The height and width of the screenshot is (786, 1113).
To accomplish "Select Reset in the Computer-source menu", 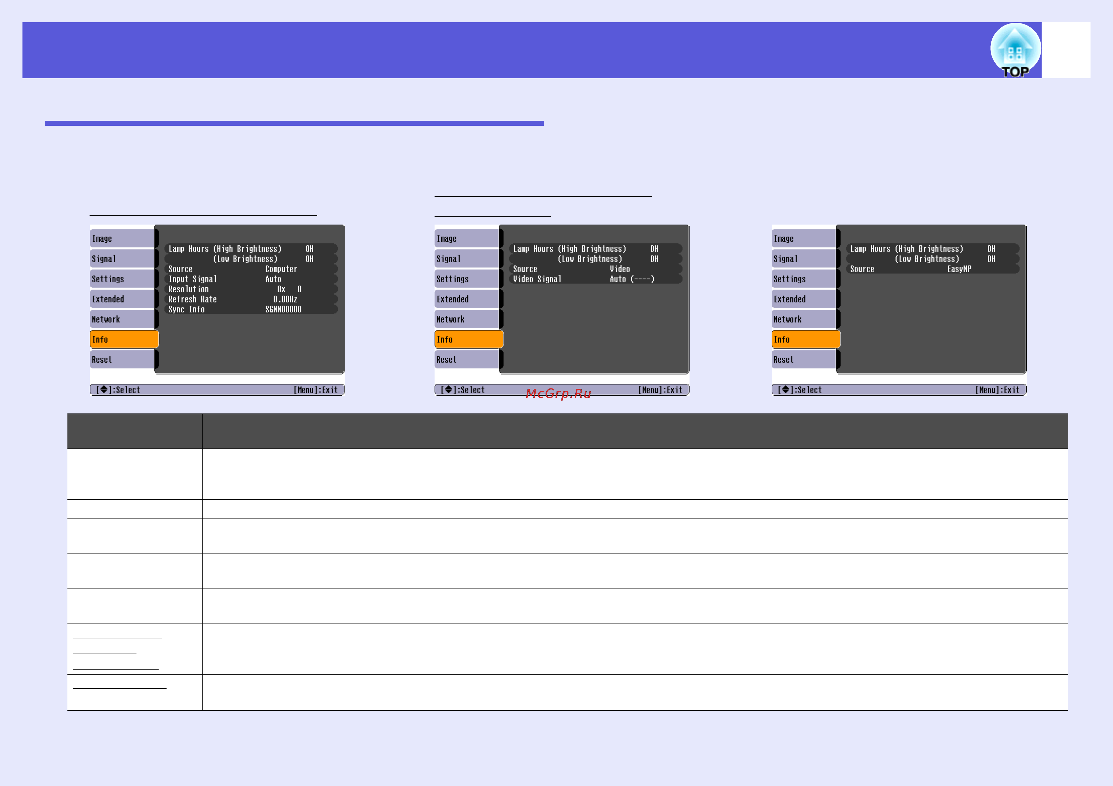I will coord(122,360).
